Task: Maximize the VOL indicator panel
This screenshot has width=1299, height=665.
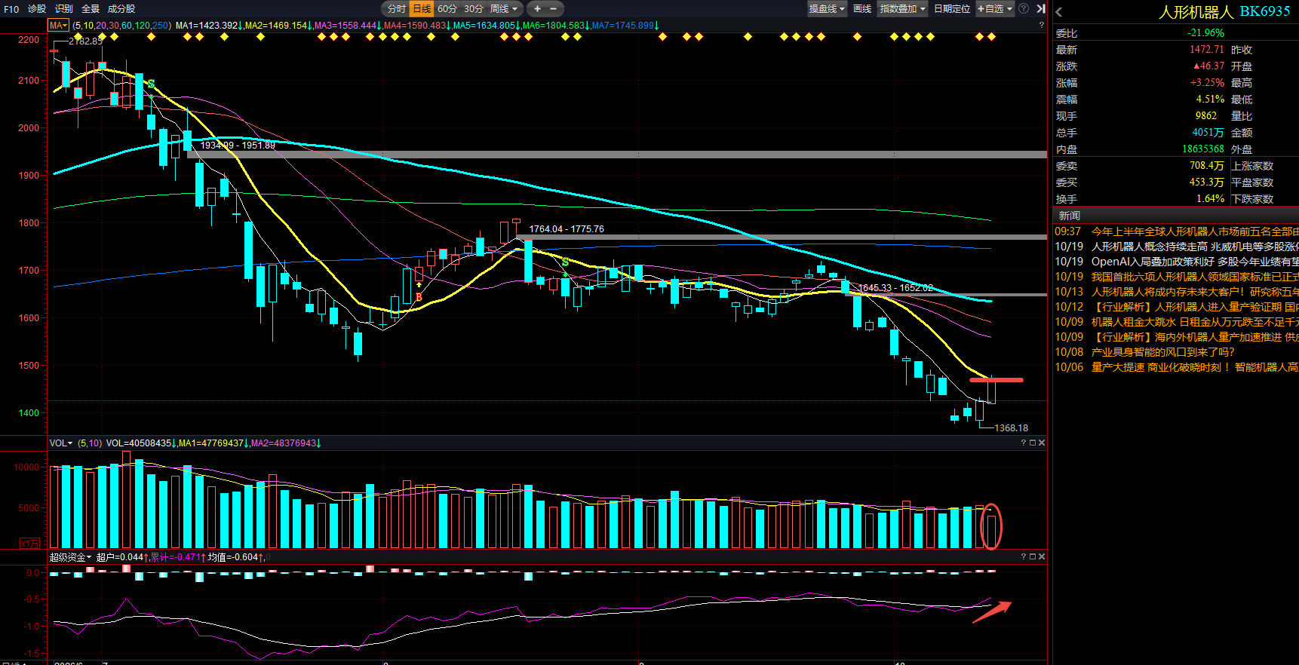Action: 1033,443
